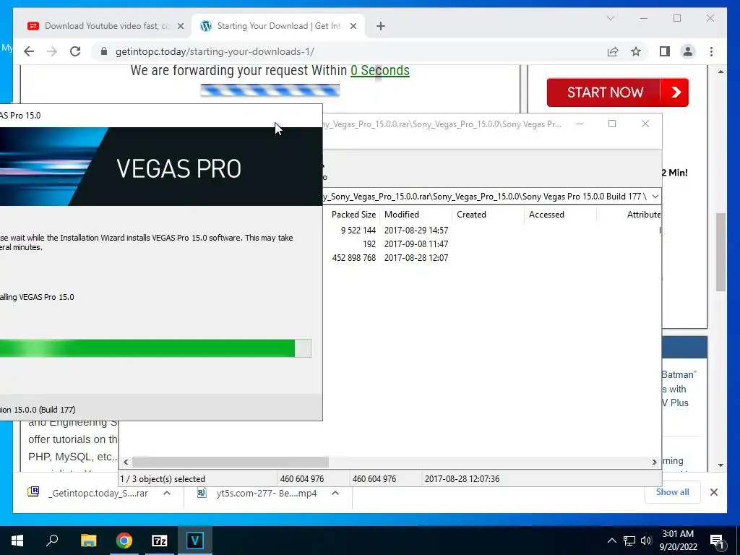
Task: Click browser page scroll up arrow
Action: coord(720,72)
